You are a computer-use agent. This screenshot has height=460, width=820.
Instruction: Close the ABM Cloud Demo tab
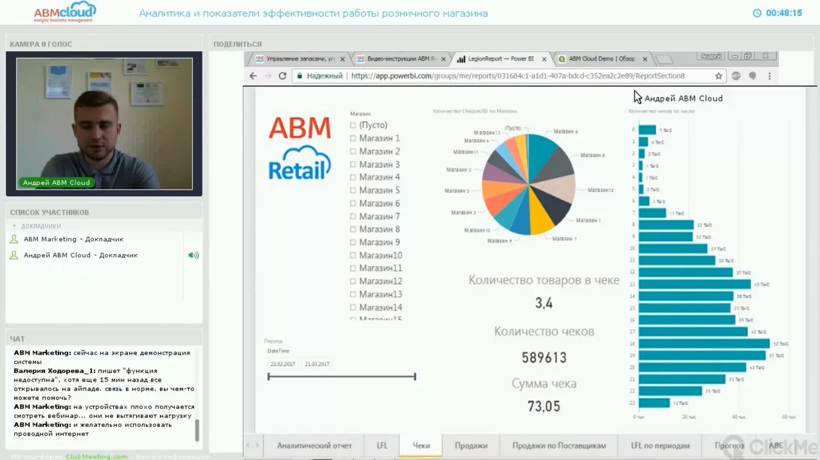tap(645, 59)
